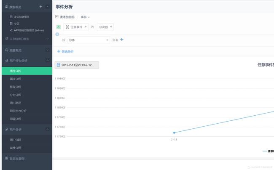Viewport: 274px width, 170px height.
Task: Click the 专区 dashboard icon in the sidebar
Action: pyautogui.click(x=11, y=24)
